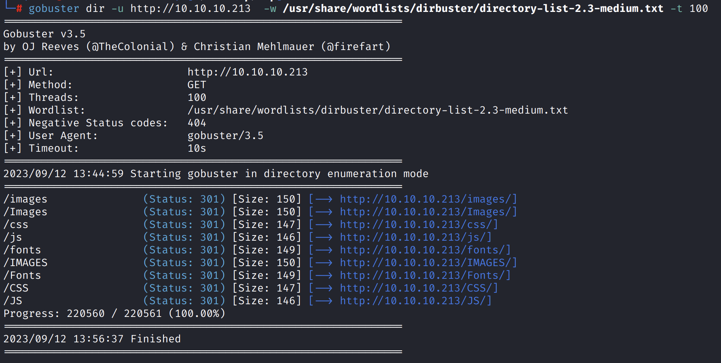Click the Negative Status codes 404 value

coord(197,123)
